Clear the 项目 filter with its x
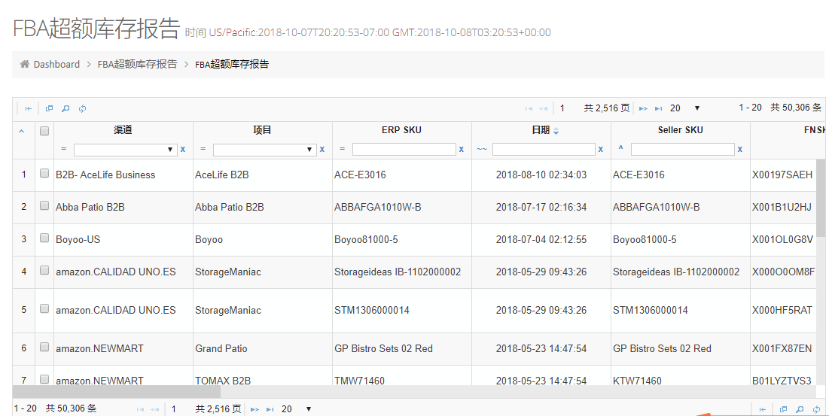This screenshot has height=416, width=829. click(x=322, y=150)
